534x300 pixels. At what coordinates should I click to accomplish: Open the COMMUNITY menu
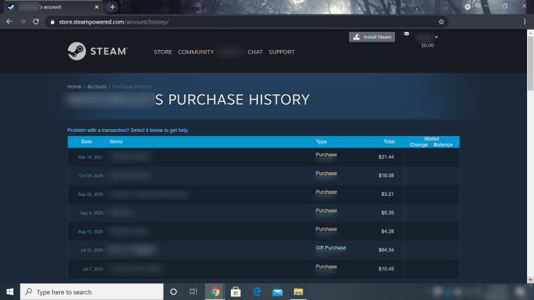(196, 52)
